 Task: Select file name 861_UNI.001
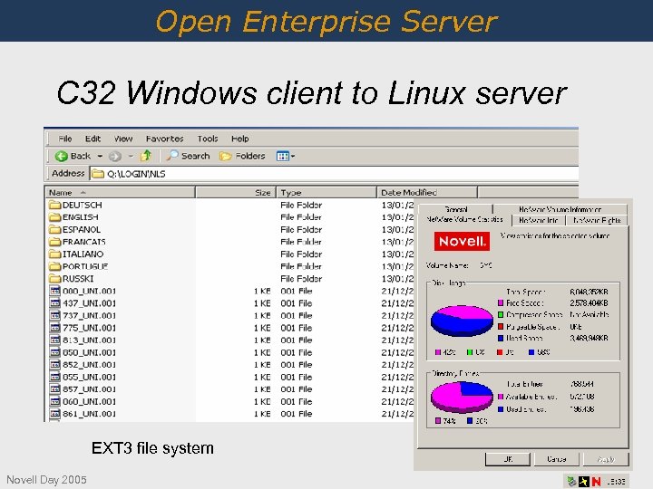coord(89,414)
